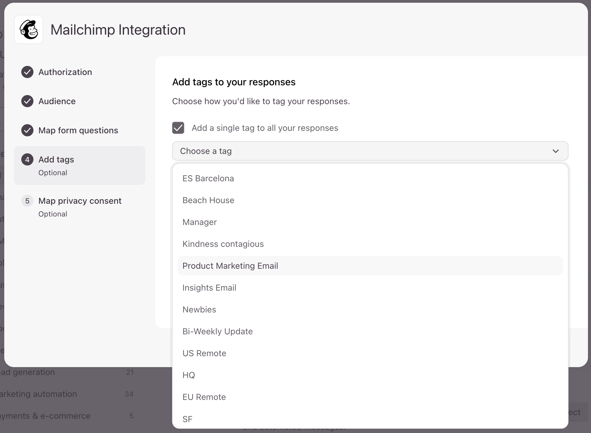Click the Map form questions checkmark icon

pos(27,130)
